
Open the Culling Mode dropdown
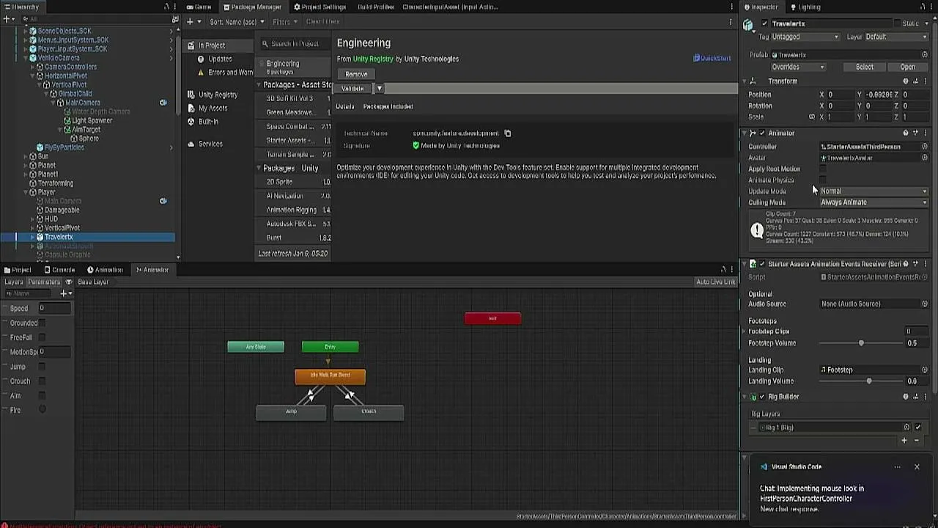coord(874,202)
